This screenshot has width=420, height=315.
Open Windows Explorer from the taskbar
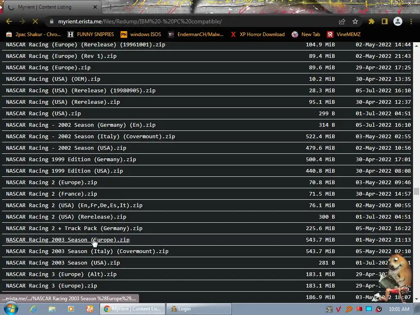[x=52, y=309]
